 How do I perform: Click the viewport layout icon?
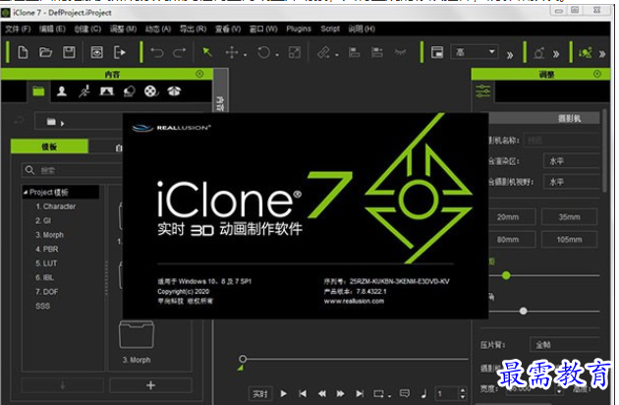[x=437, y=52]
